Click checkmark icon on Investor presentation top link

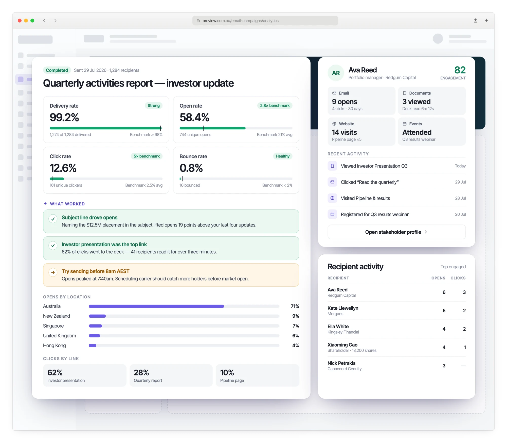(53, 246)
